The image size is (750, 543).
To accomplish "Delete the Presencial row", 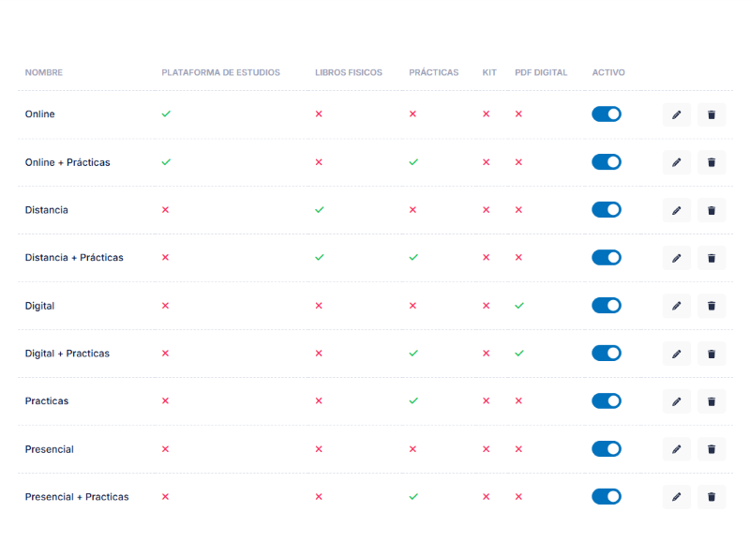I will point(712,449).
